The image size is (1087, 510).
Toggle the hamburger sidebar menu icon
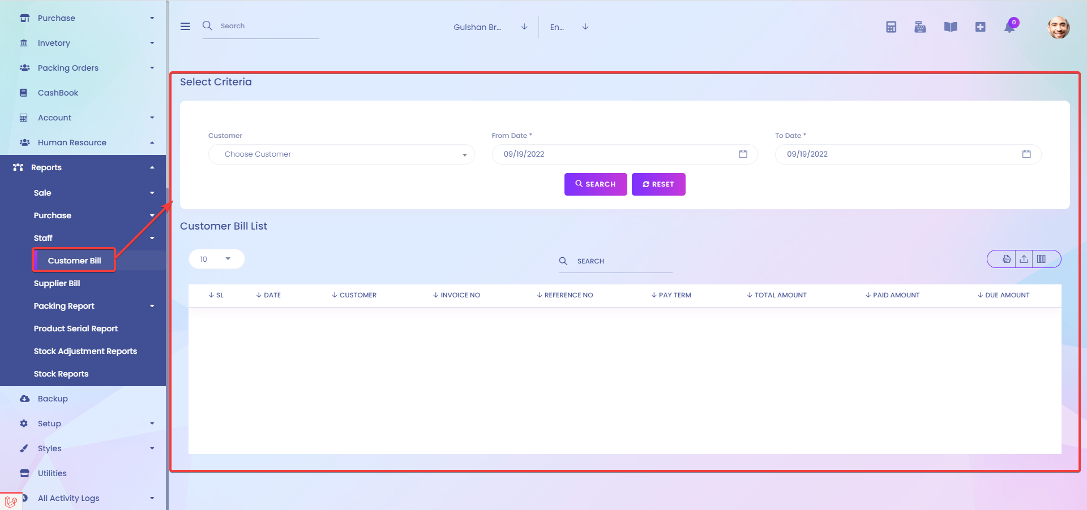click(x=185, y=27)
